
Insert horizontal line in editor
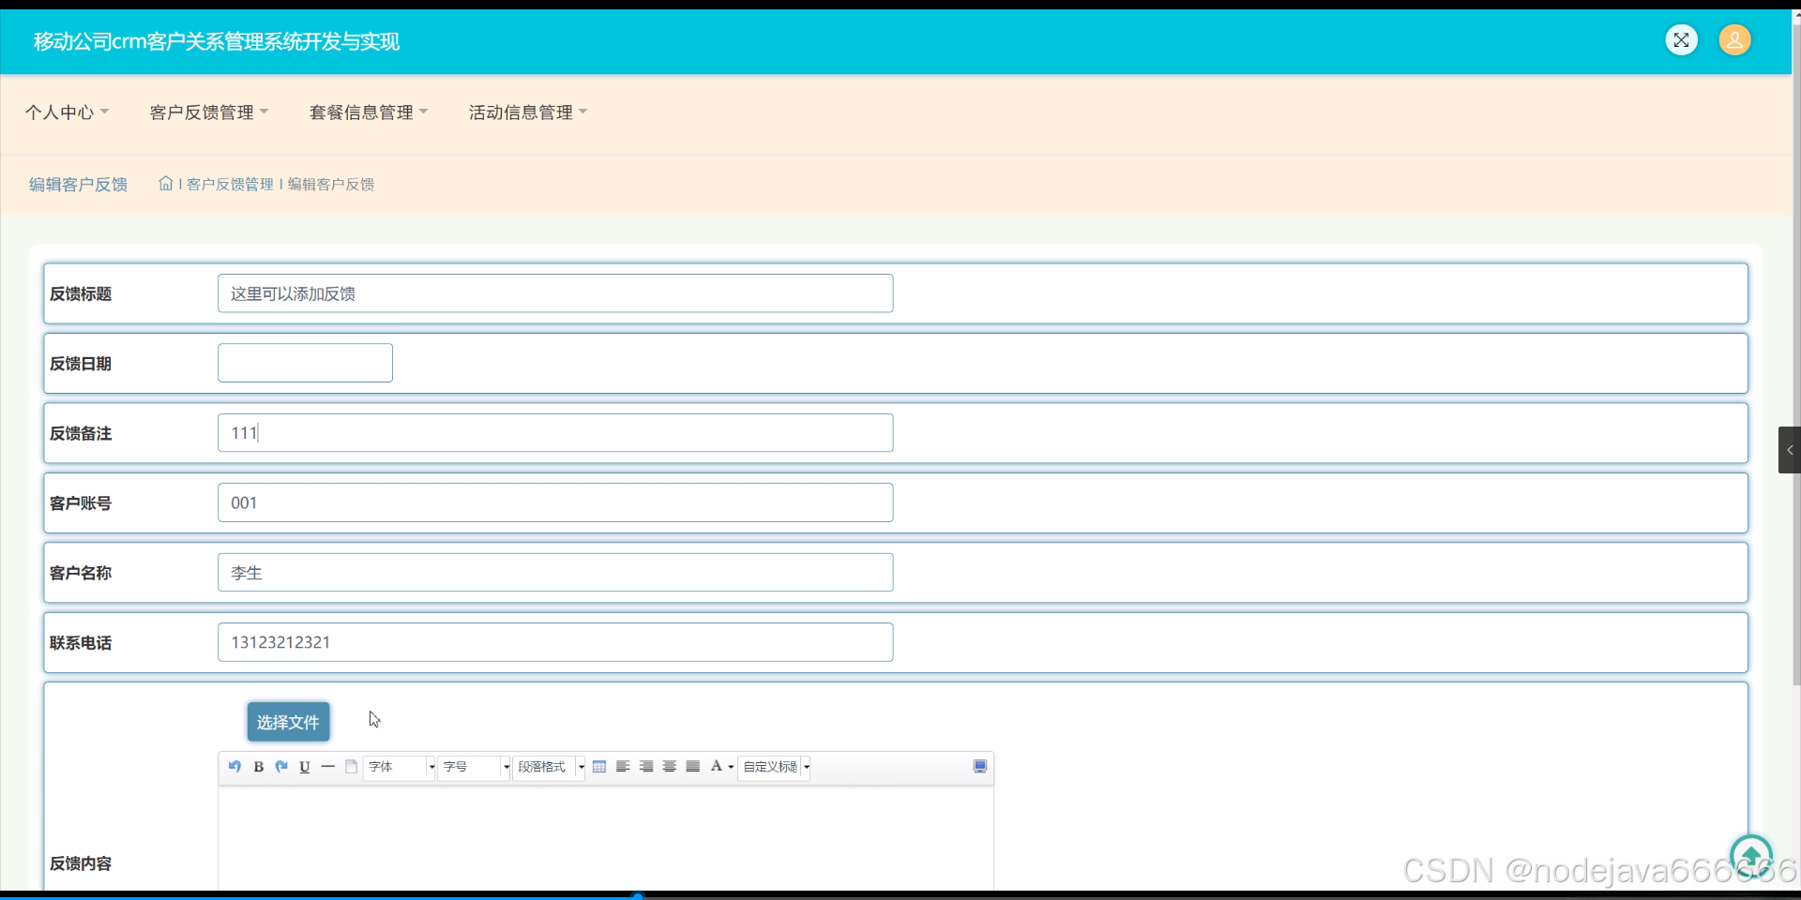coord(328,767)
